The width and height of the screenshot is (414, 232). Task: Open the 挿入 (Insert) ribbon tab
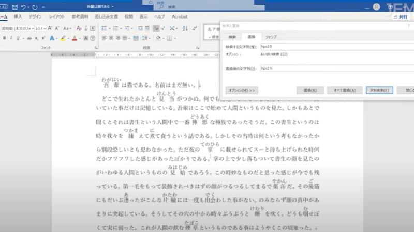[18, 16]
